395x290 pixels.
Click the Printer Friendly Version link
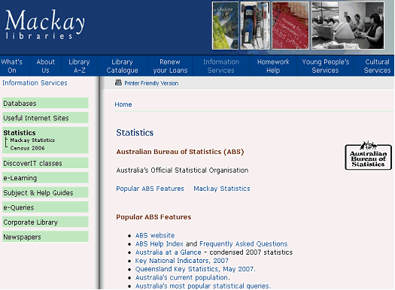tap(151, 83)
